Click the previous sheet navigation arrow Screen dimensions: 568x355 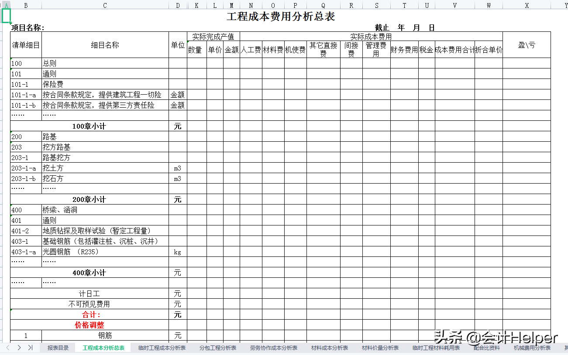tap(8, 348)
